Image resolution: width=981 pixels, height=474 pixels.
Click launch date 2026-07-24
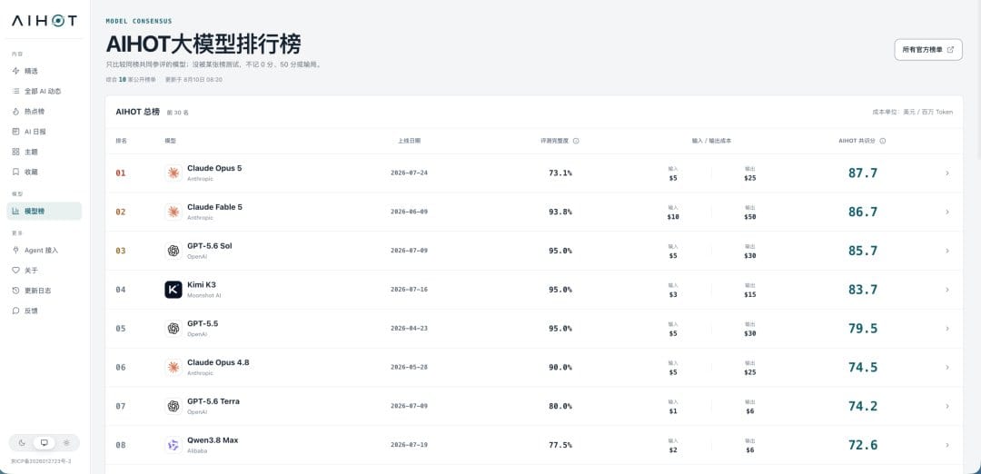[409, 173]
